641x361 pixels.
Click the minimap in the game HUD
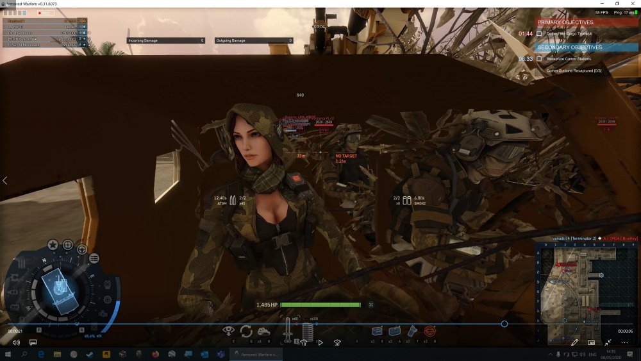(588, 294)
